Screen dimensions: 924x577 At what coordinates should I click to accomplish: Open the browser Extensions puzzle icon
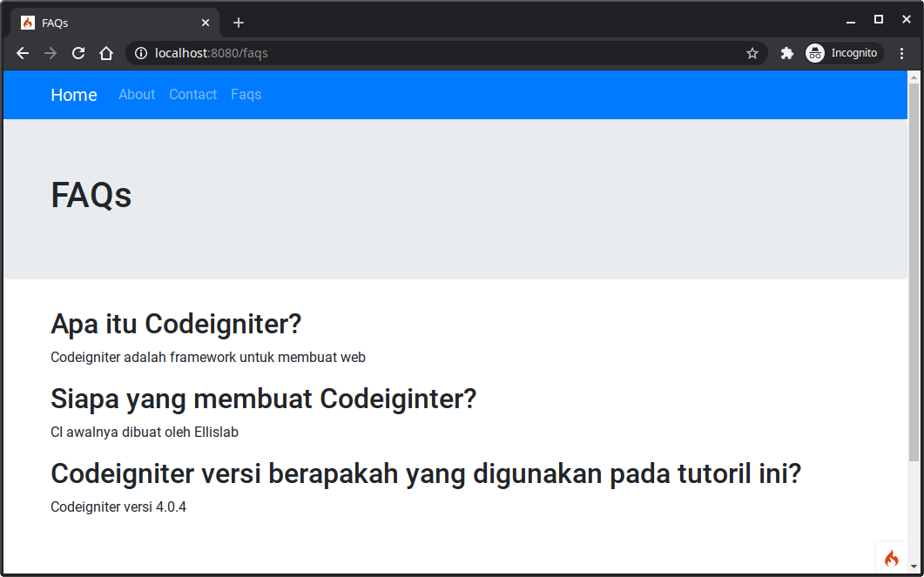click(786, 53)
